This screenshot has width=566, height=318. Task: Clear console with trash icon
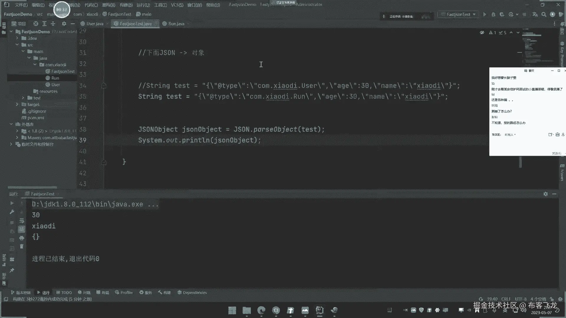[x=22, y=246]
